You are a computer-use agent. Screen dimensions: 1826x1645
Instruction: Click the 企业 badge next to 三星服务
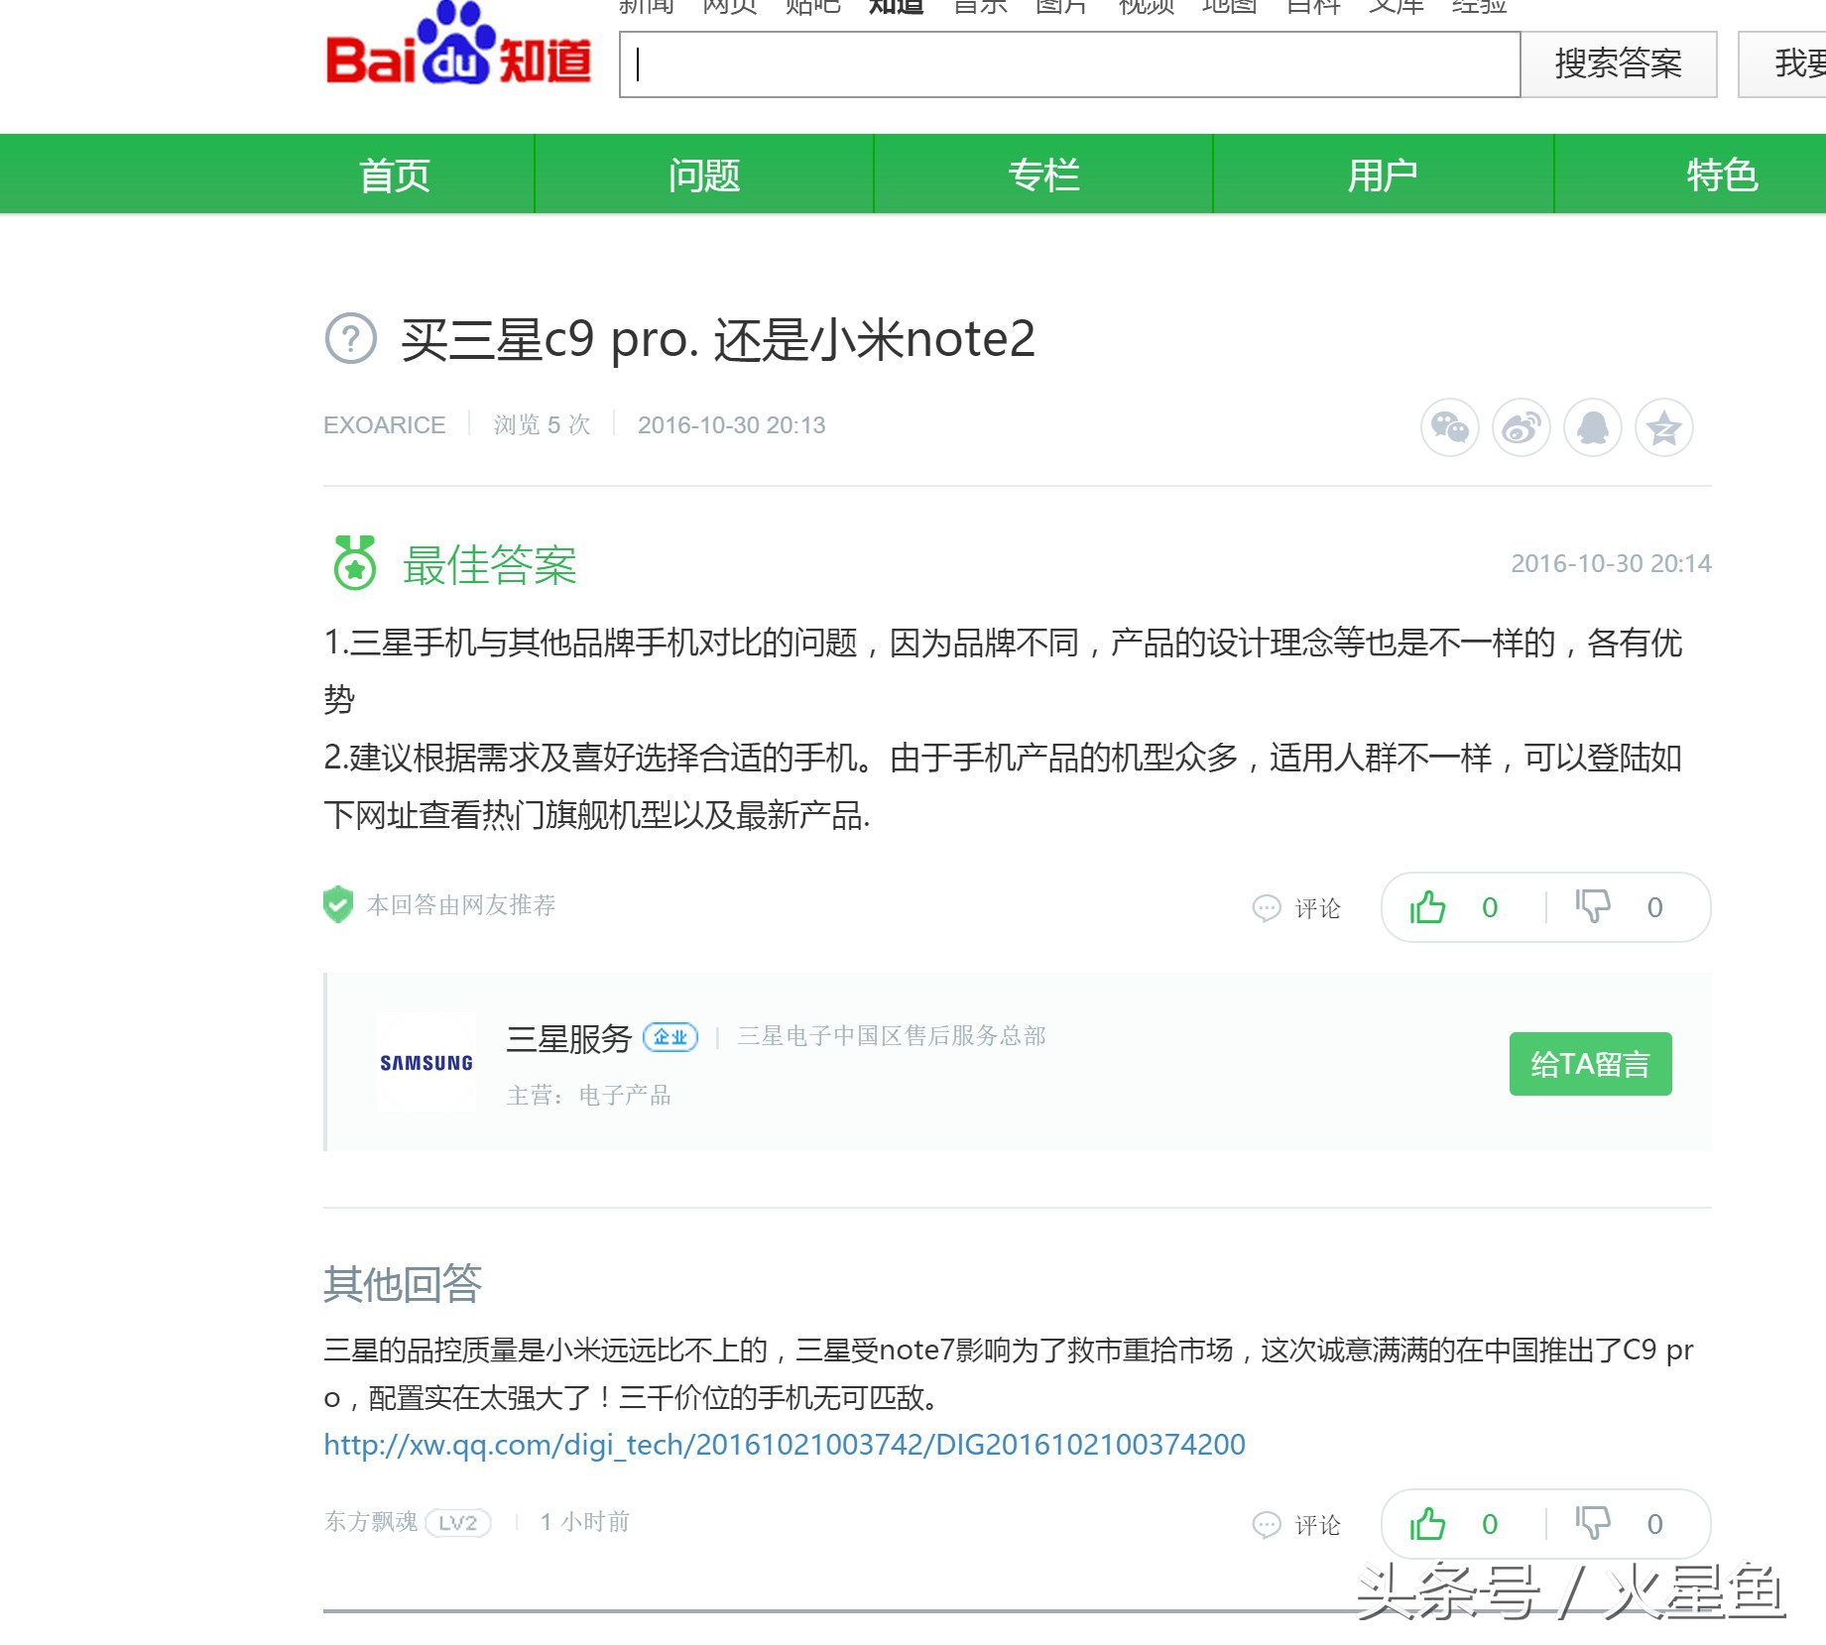(x=670, y=1037)
